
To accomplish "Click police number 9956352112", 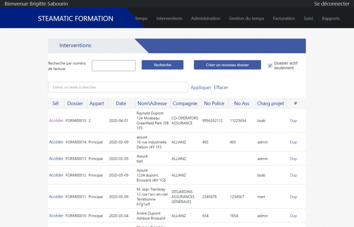I will tap(213, 121).
